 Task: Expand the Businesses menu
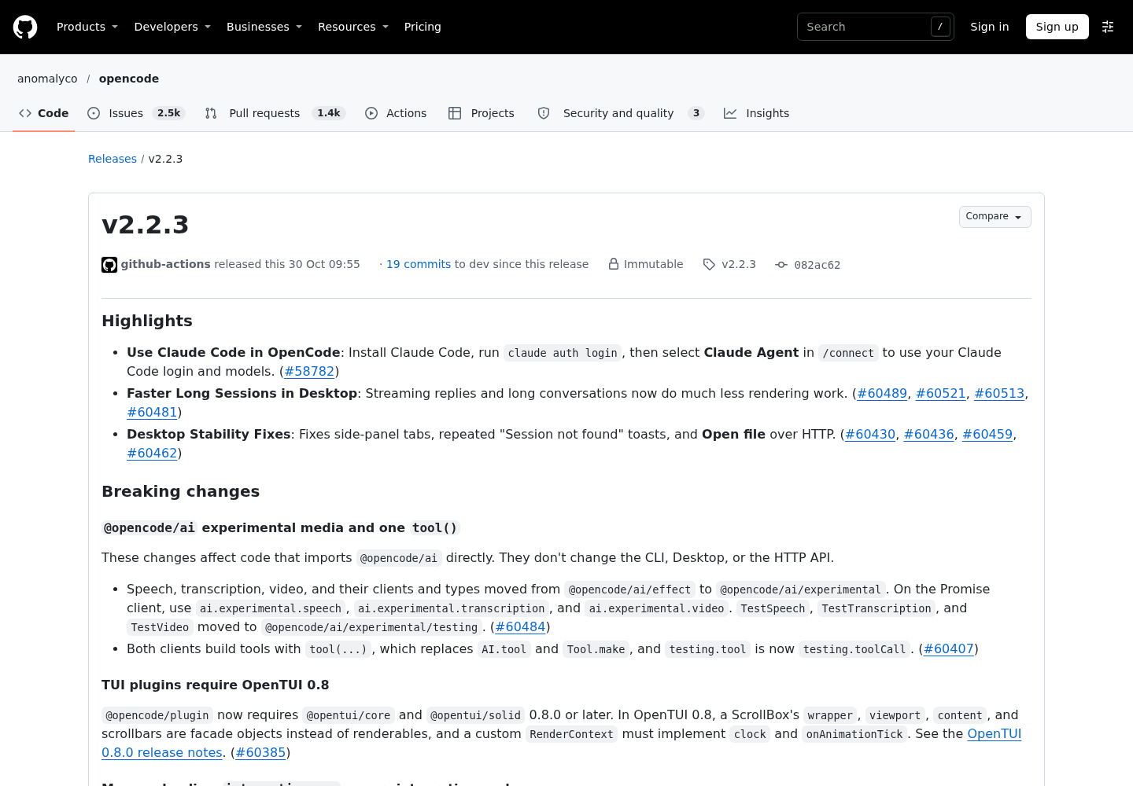(x=264, y=27)
